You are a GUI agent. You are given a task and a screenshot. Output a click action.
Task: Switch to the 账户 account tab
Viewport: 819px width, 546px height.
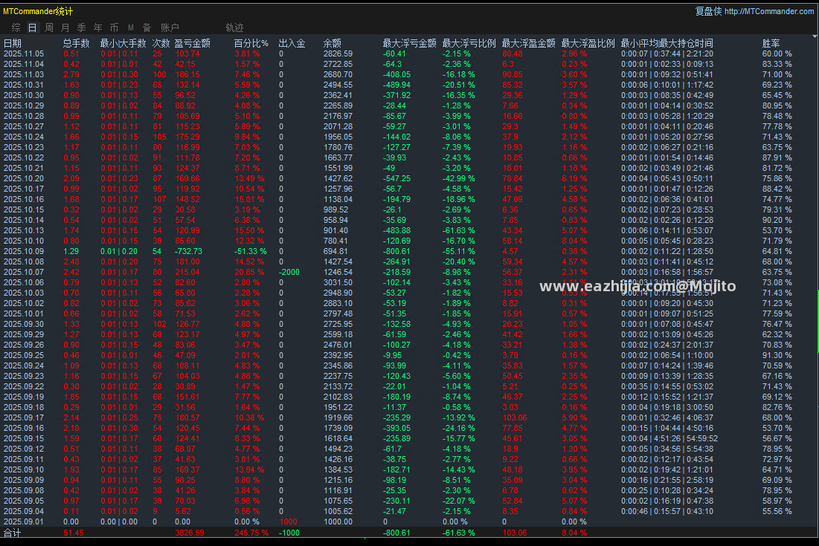pyautogui.click(x=170, y=27)
